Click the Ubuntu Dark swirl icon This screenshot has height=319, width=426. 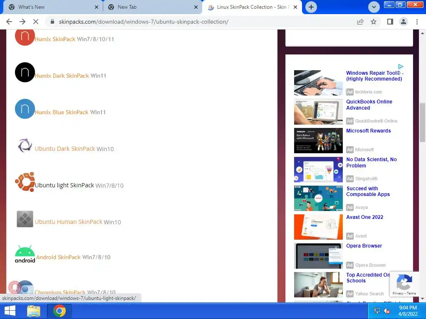tap(25, 145)
